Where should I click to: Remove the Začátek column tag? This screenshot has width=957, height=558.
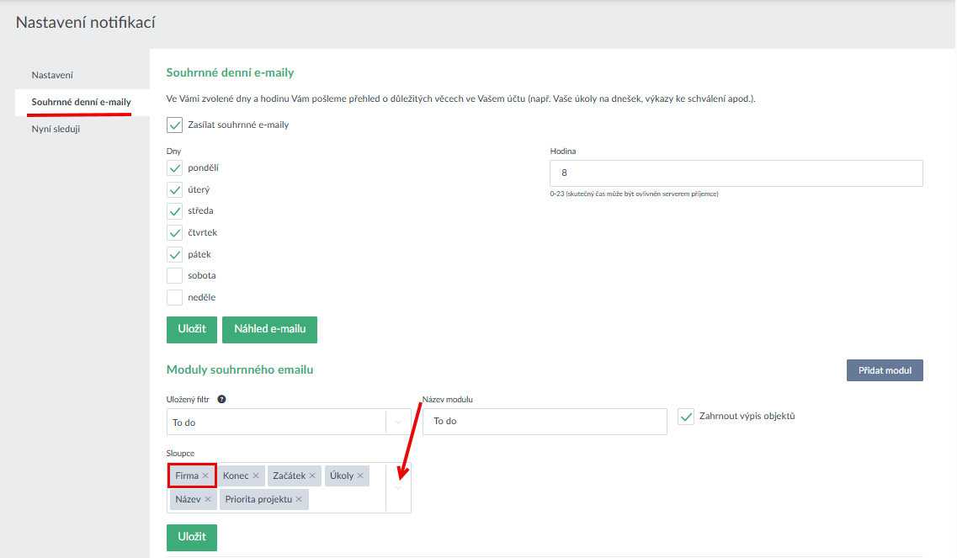[x=312, y=476]
